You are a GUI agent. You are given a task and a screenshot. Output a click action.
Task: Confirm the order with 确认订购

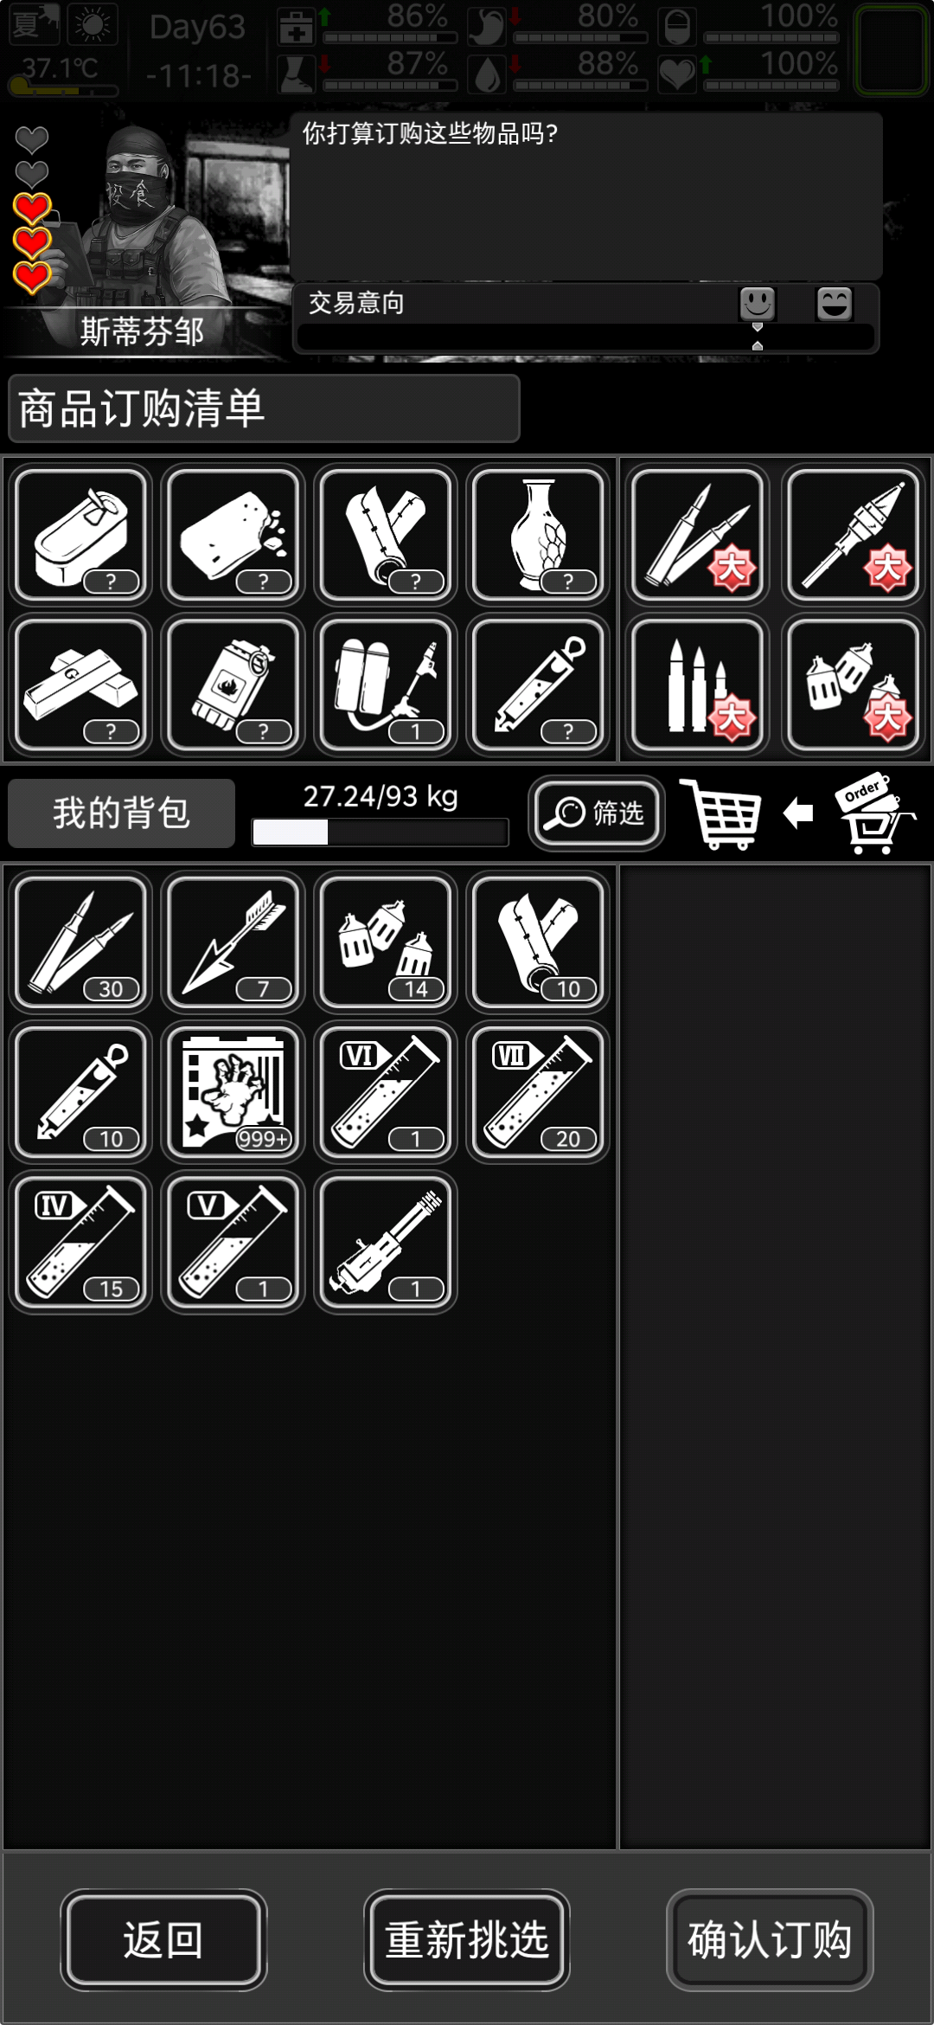point(770,1939)
